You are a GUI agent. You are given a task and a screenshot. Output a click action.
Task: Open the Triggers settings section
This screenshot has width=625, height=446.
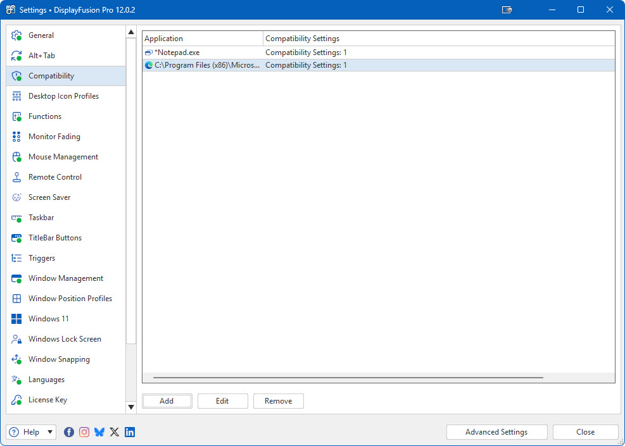tap(42, 258)
